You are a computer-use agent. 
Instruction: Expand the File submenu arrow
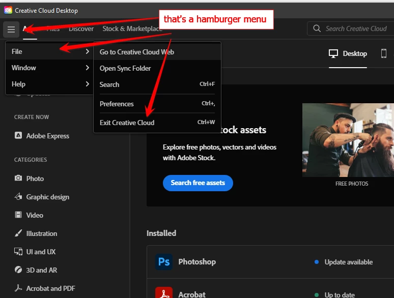click(x=87, y=51)
